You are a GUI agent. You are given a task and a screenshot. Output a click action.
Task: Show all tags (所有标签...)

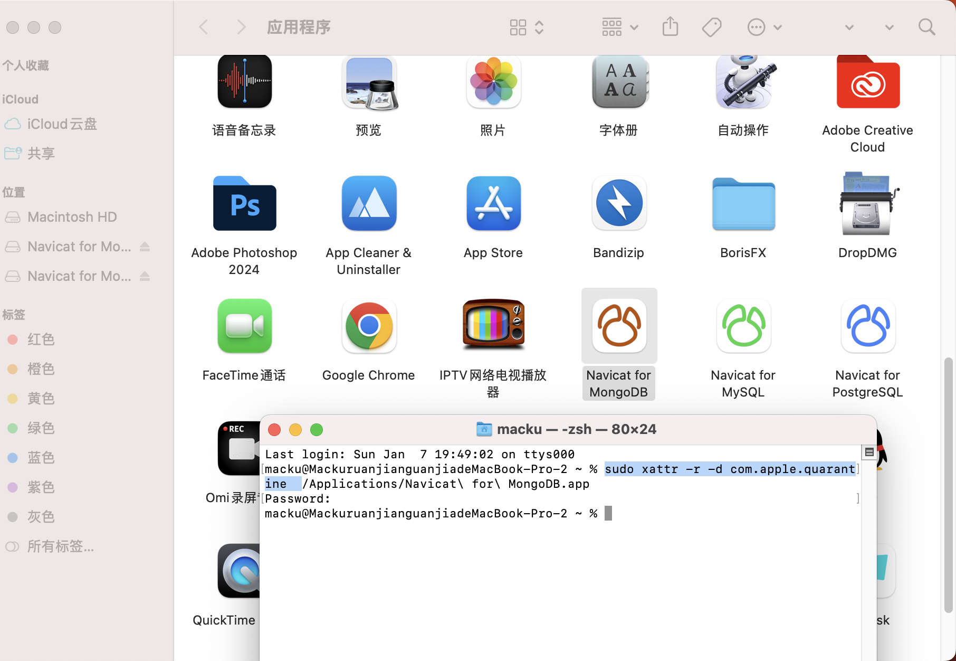pyautogui.click(x=50, y=546)
